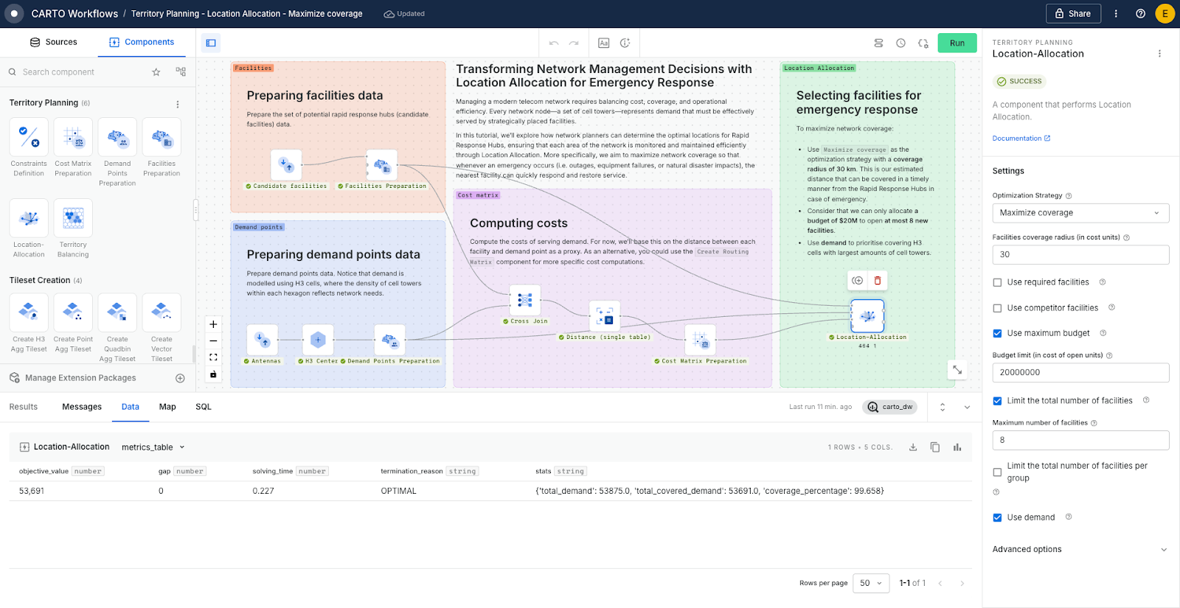The image size is (1180, 608).
Task: Run the workflow
Action: coord(957,43)
